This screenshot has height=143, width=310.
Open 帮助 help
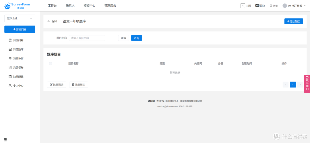274,6
